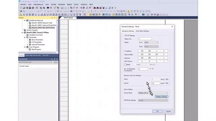Collapse the Scan Program node

click(x=25, y=47)
